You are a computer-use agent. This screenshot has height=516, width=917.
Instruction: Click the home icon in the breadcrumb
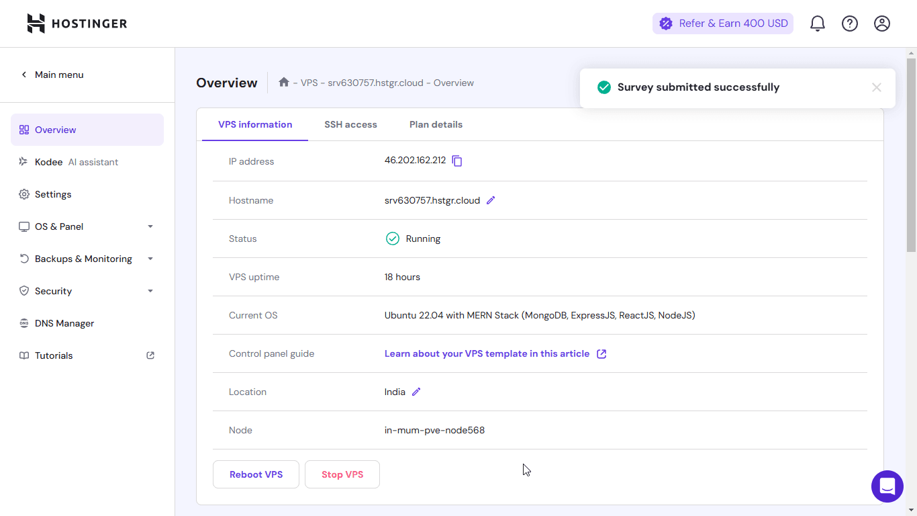[x=284, y=82]
